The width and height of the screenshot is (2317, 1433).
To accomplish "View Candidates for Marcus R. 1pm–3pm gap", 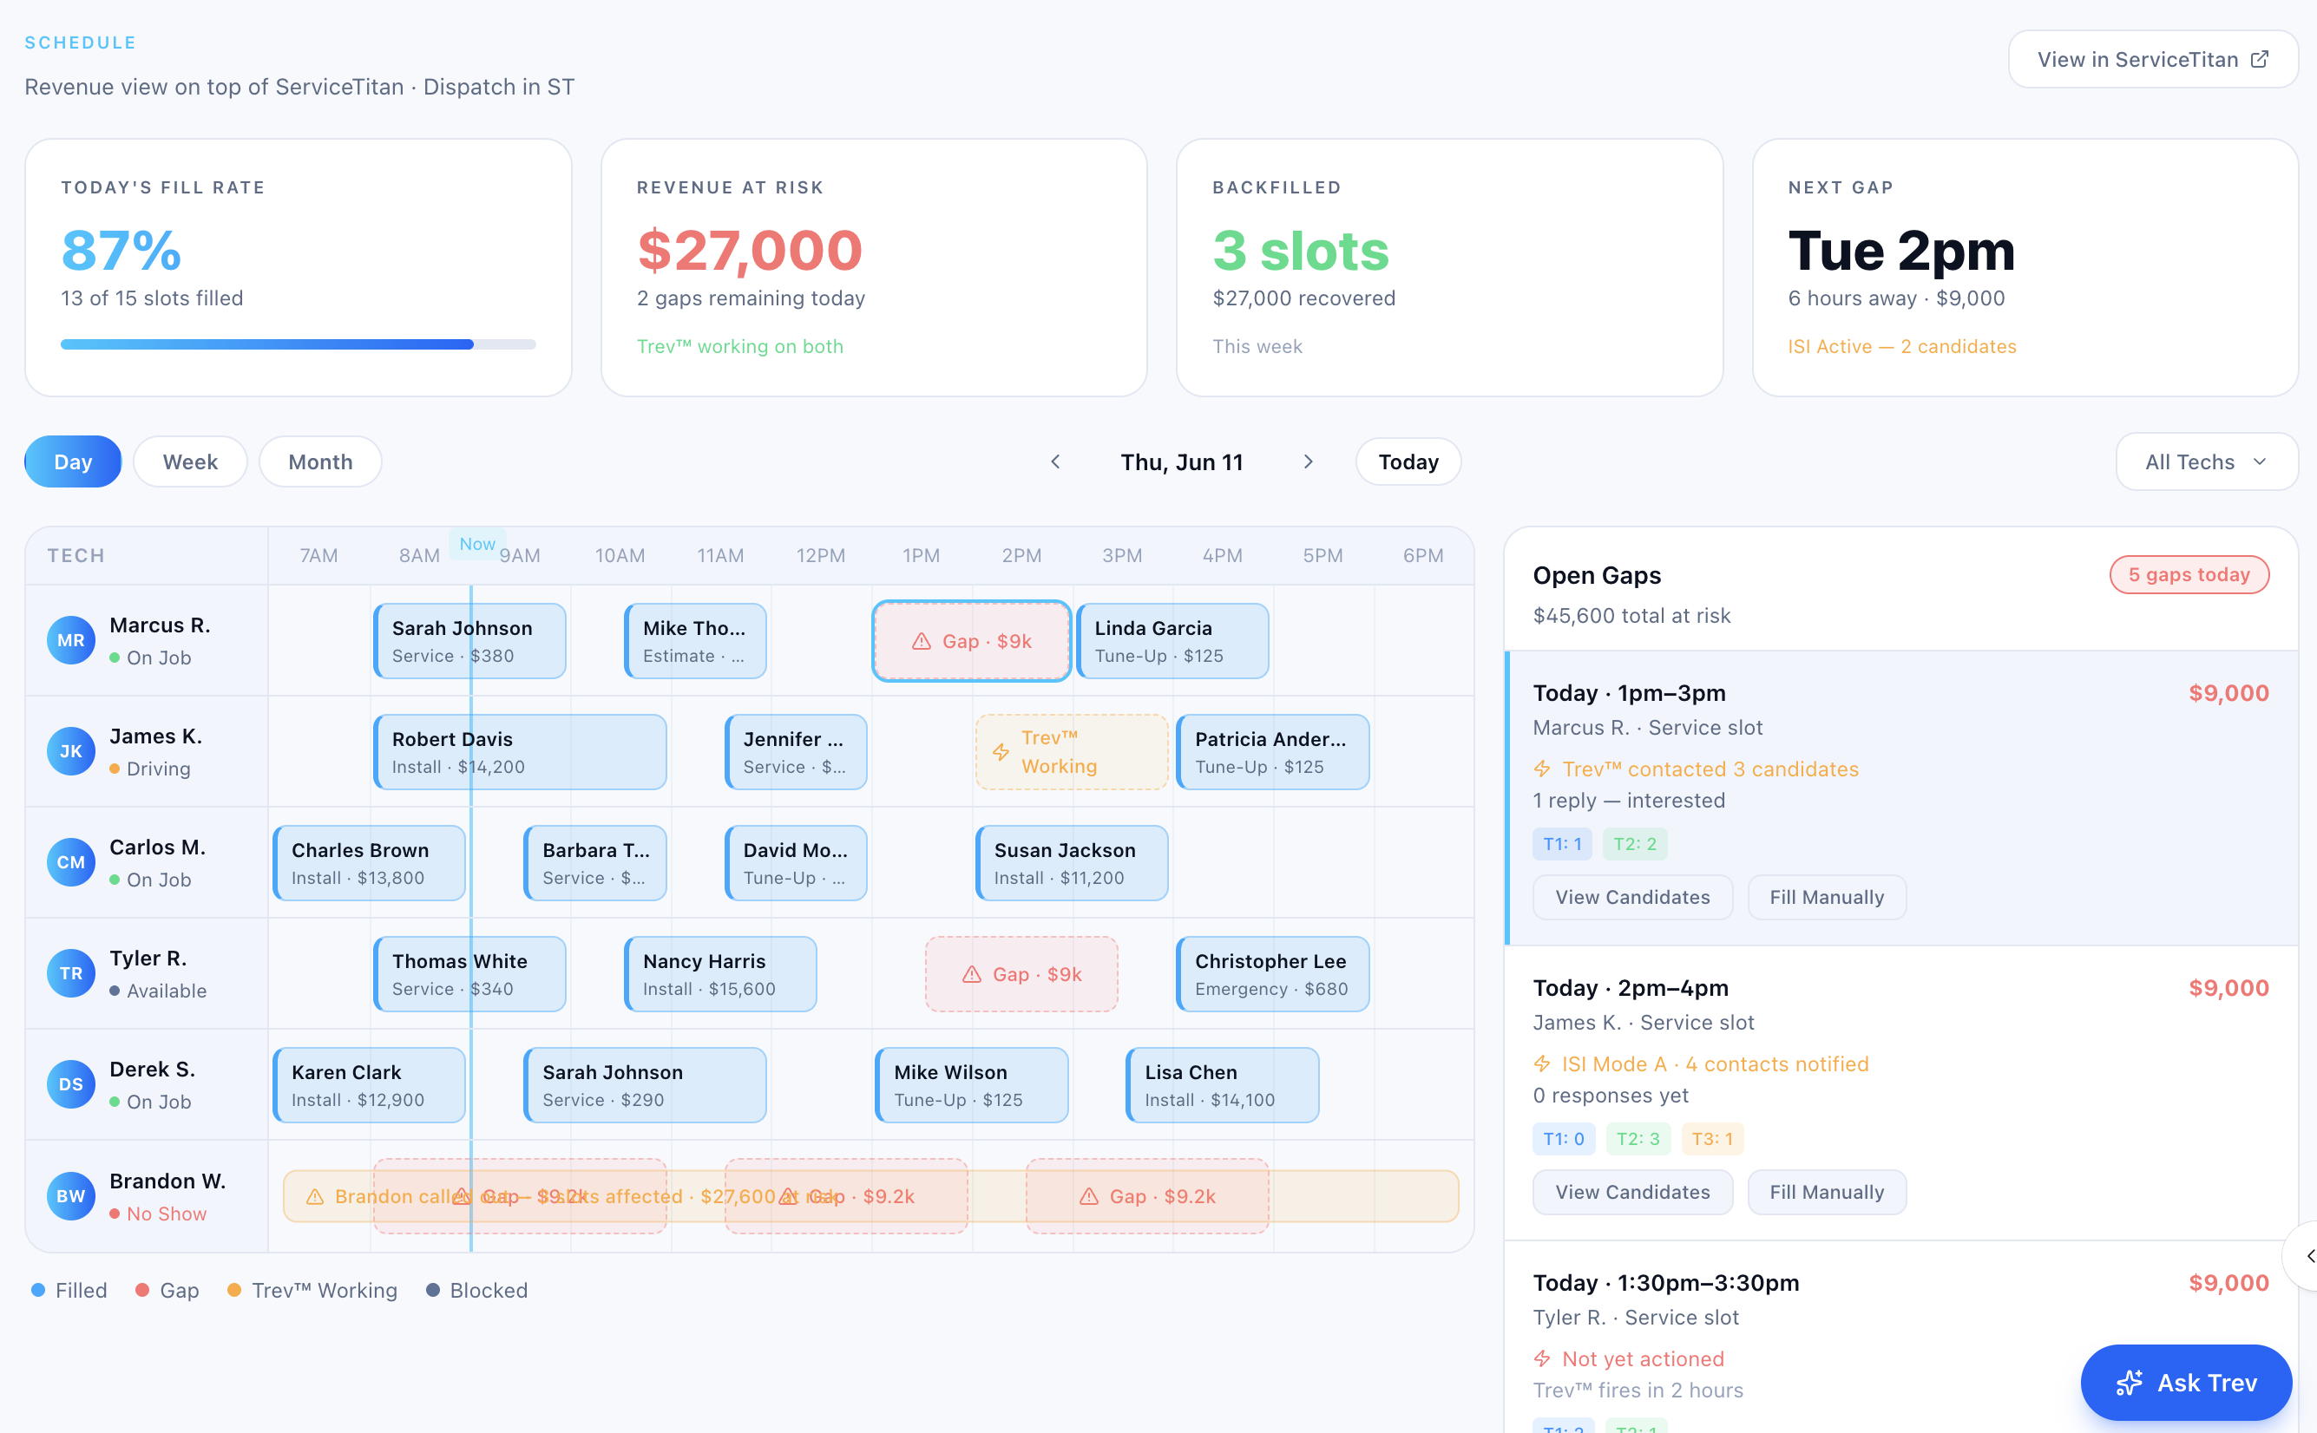I will coord(1632,898).
